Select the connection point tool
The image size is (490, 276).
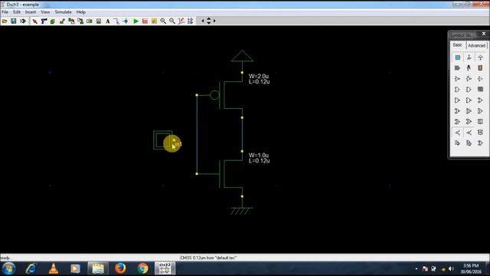(126, 21)
